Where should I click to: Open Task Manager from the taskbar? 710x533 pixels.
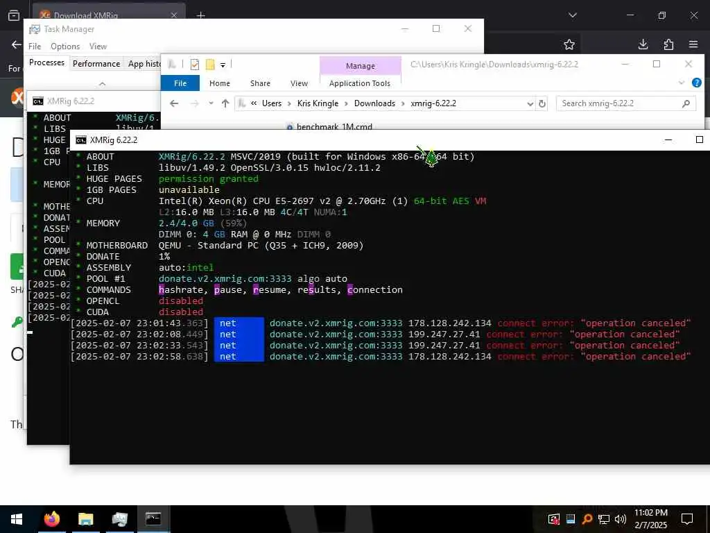119,519
